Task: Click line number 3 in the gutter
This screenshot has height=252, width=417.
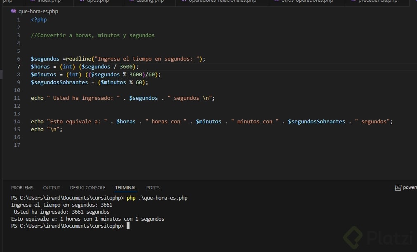Action: click(18, 35)
